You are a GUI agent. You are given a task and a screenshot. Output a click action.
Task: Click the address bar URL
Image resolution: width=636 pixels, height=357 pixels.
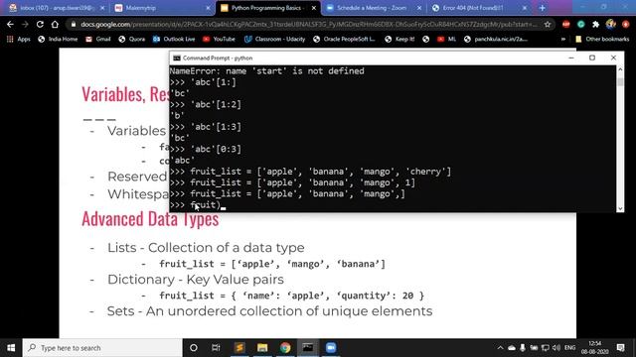308,24
